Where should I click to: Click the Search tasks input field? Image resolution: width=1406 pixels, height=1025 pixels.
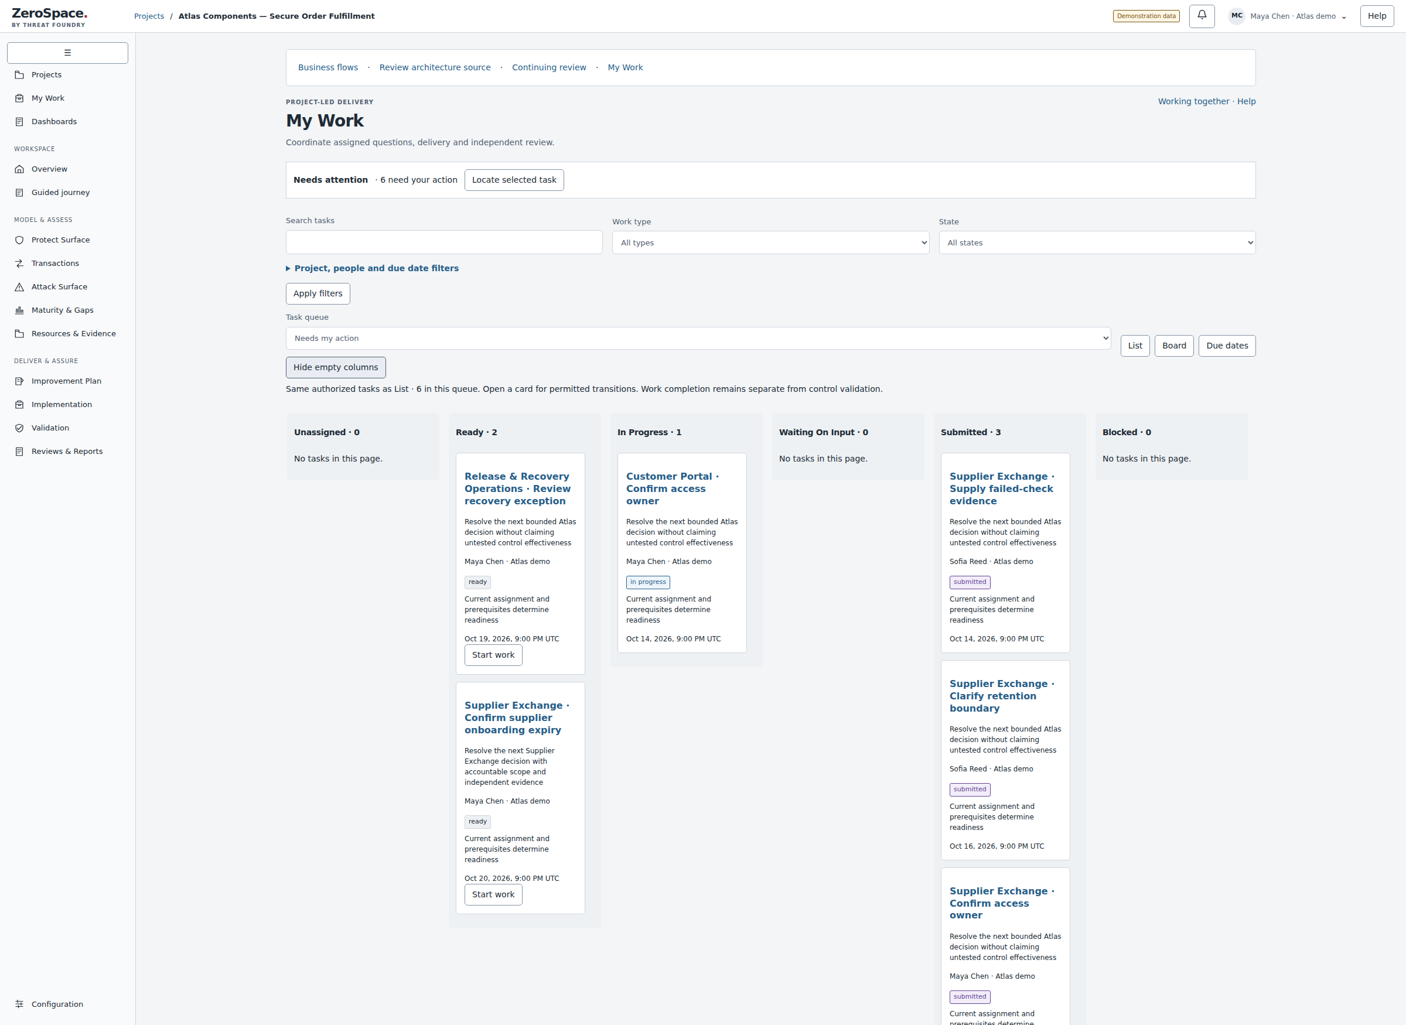tap(443, 242)
